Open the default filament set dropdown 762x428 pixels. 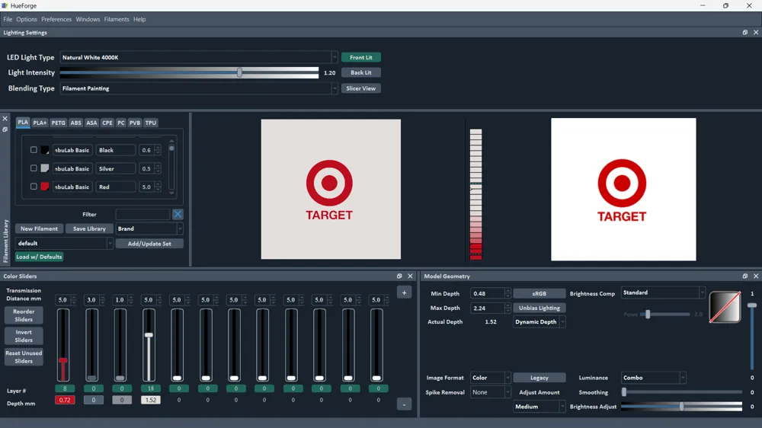coord(64,244)
